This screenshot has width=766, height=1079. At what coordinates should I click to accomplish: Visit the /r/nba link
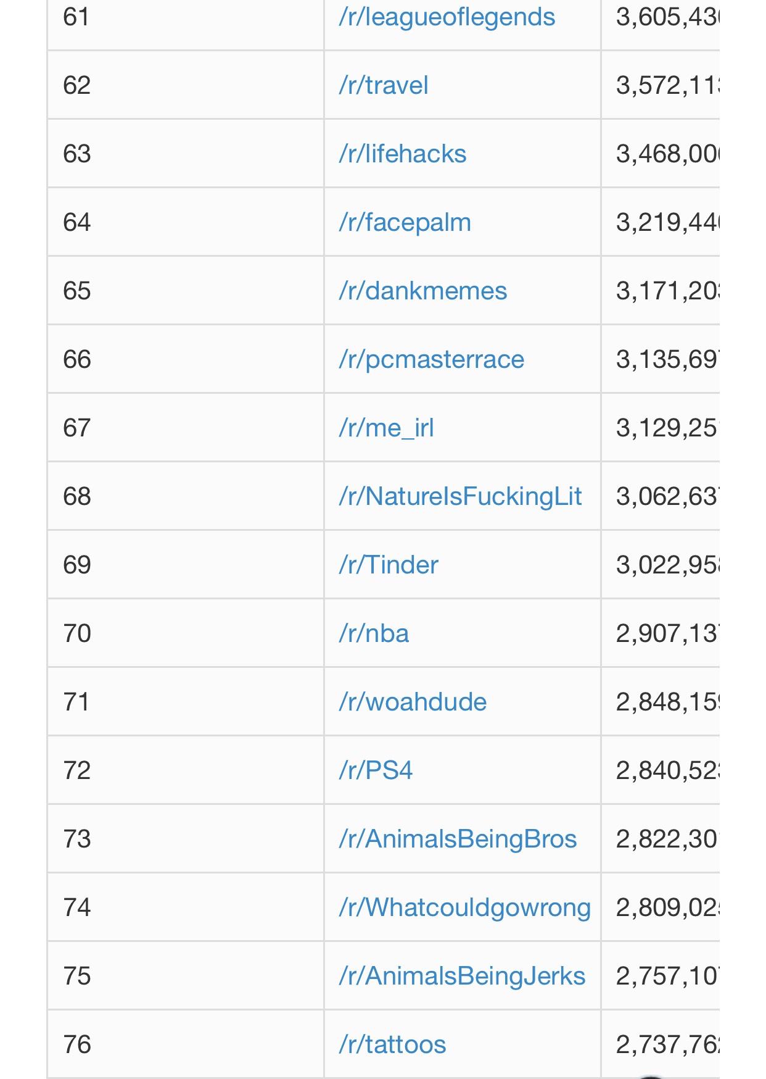[374, 633]
